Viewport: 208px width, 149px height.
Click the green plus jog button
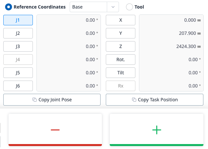coord(157,130)
